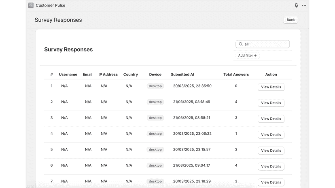Click total answers value '1' in row 4

[236, 134]
